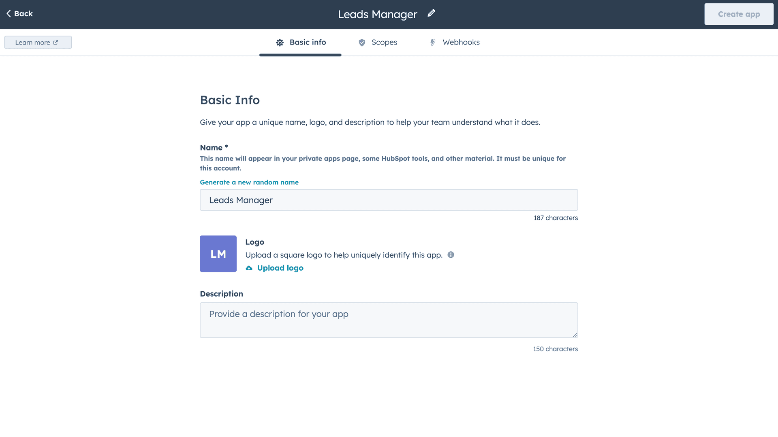The image size is (778, 437).
Task: Select the Basic info tab
Action: pyautogui.click(x=307, y=42)
